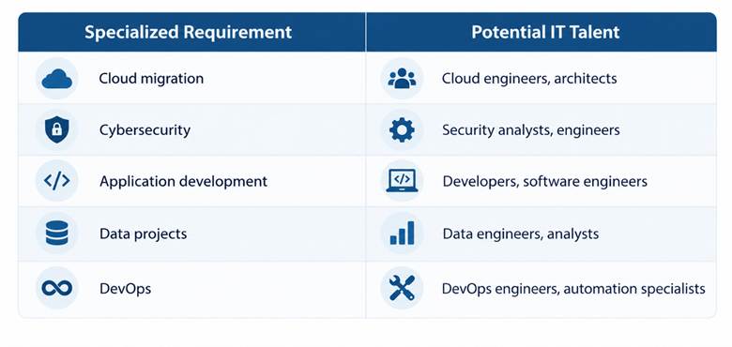Select the Application development text
Image resolution: width=732 pixels, height=347 pixels.
[183, 181]
